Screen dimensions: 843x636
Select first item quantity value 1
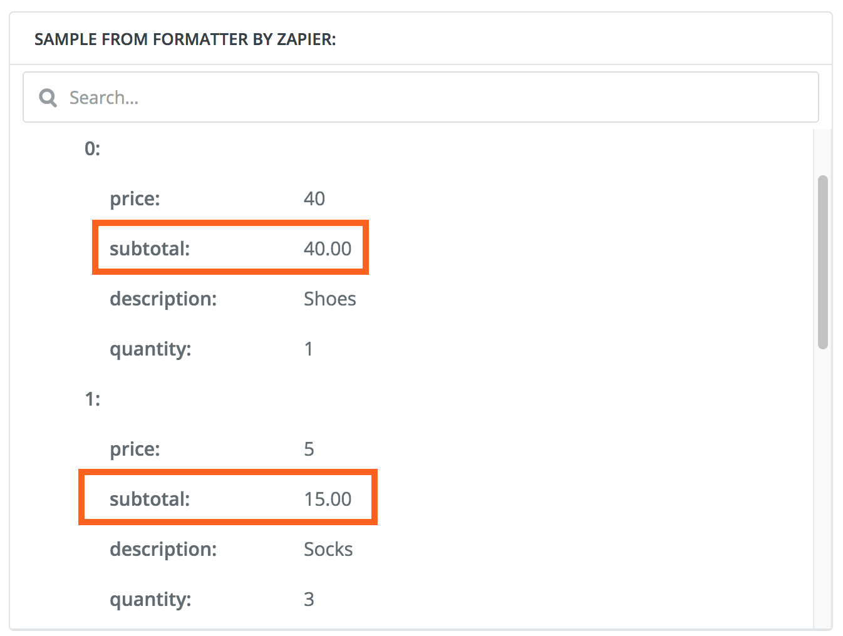coord(309,349)
